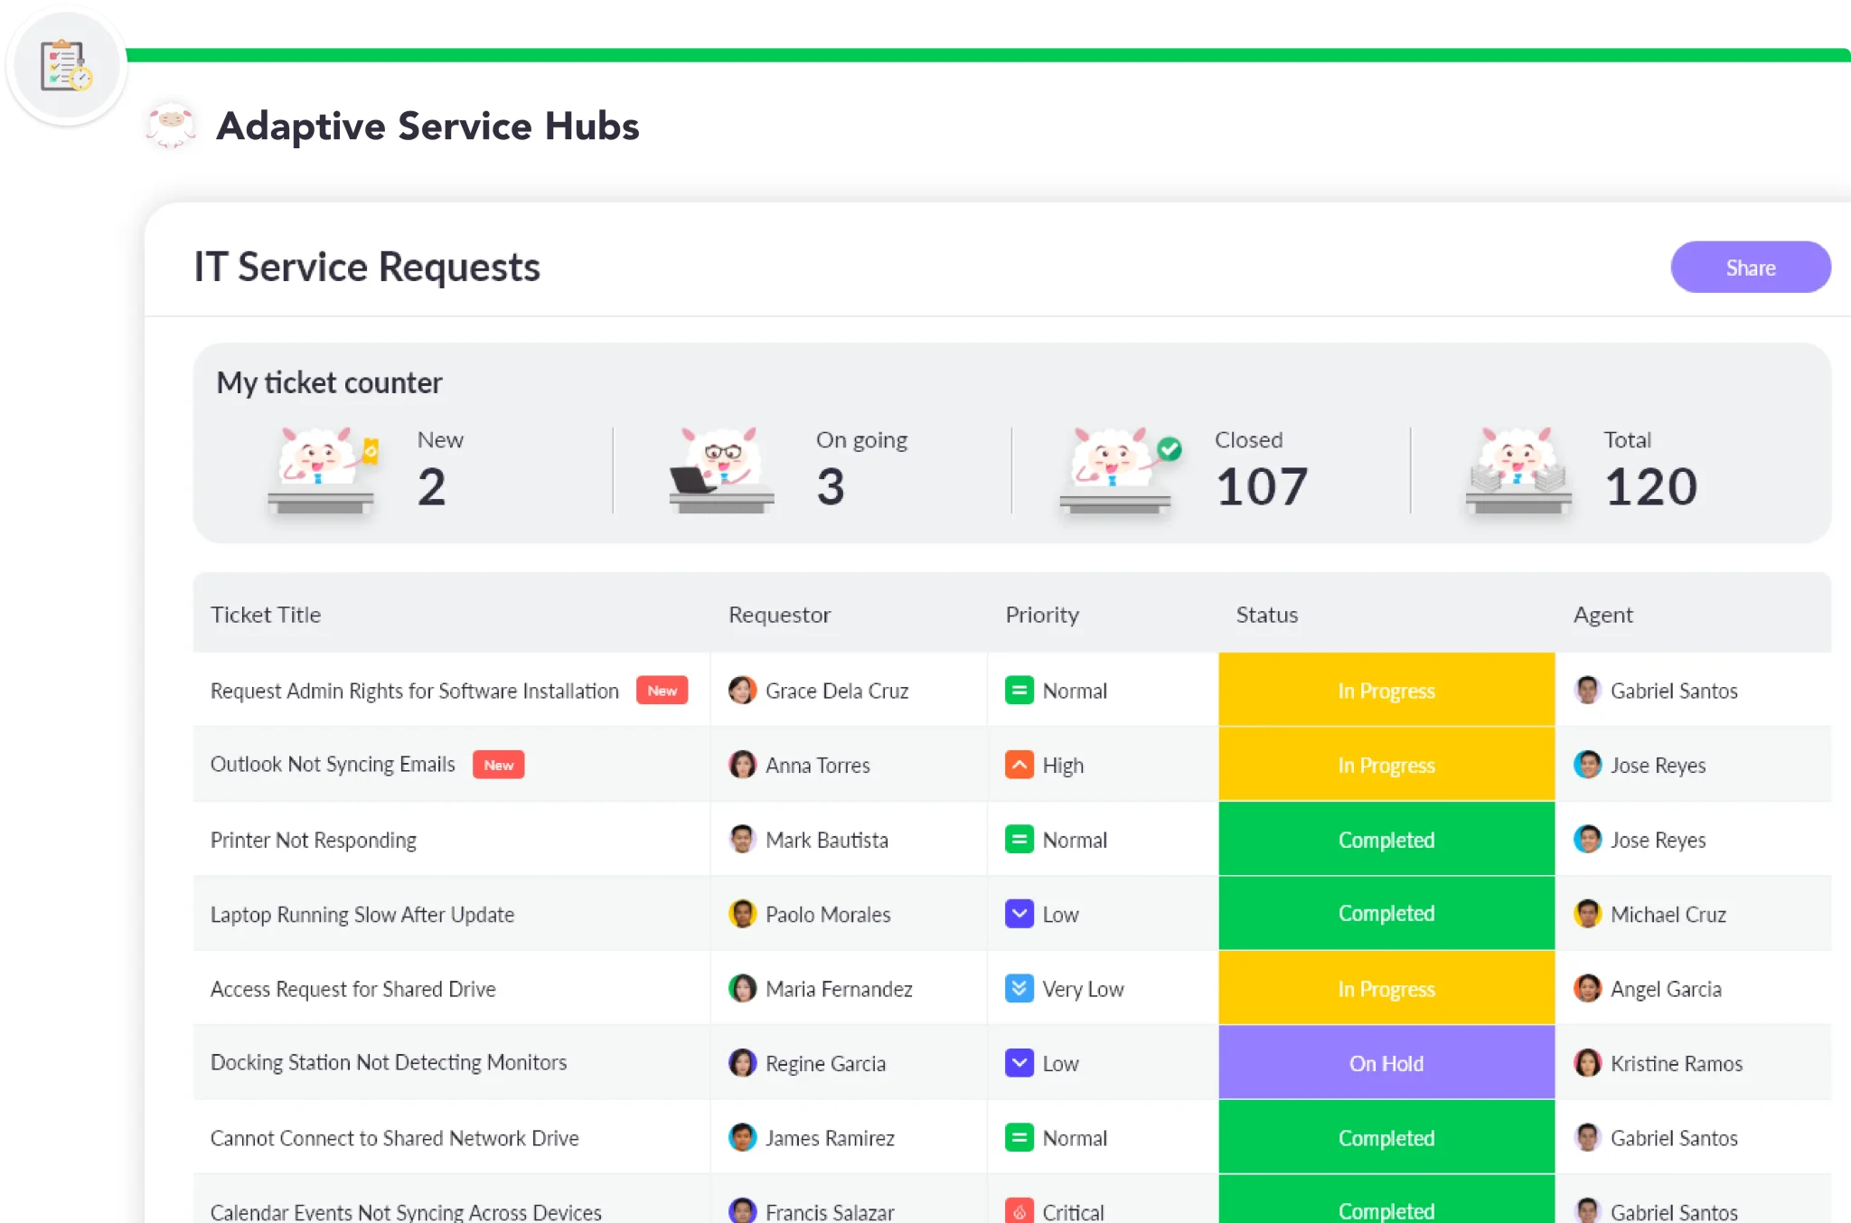The width and height of the screenshot is (1851, 1223).
Task: Click the Critical priority icon for Francis Salazar
Action: point(1019,1211)
